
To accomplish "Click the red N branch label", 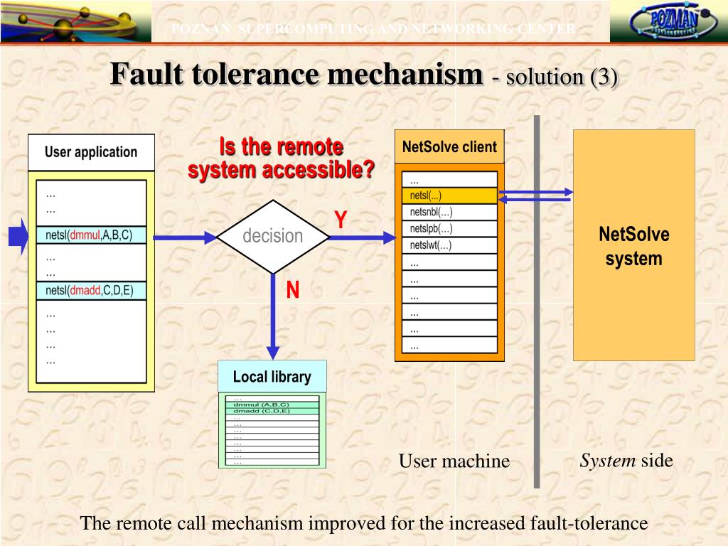I will [x=293, y=290].
